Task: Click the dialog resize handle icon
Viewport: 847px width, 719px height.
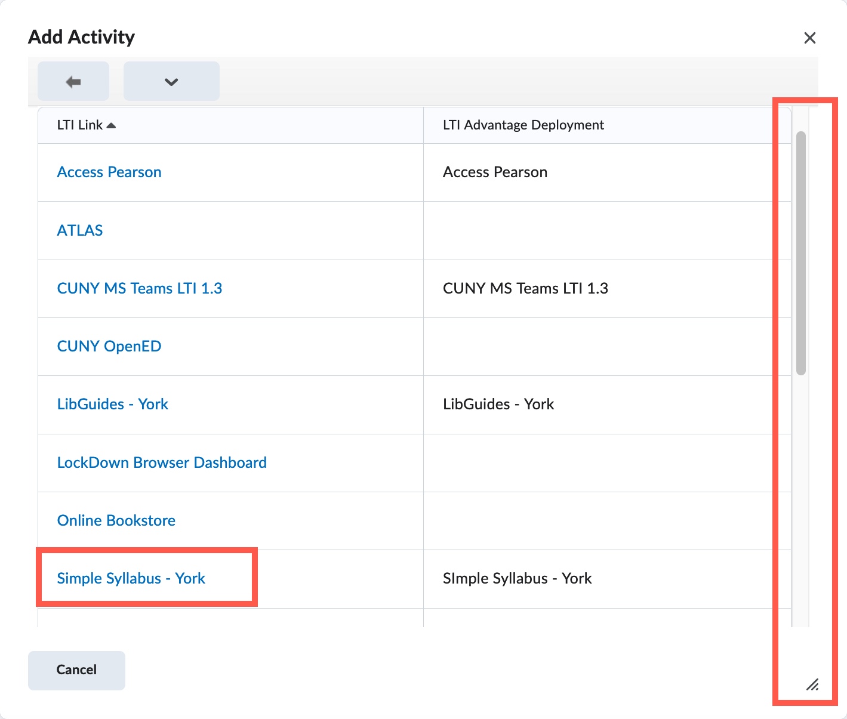Action: click(x=812, y=684)
